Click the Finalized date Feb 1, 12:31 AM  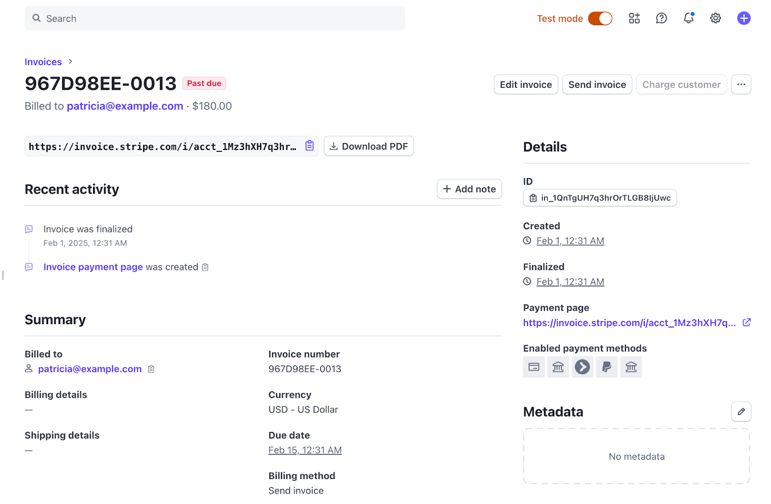(570, 282)
